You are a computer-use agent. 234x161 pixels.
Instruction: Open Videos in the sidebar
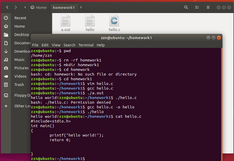point(20,76)
